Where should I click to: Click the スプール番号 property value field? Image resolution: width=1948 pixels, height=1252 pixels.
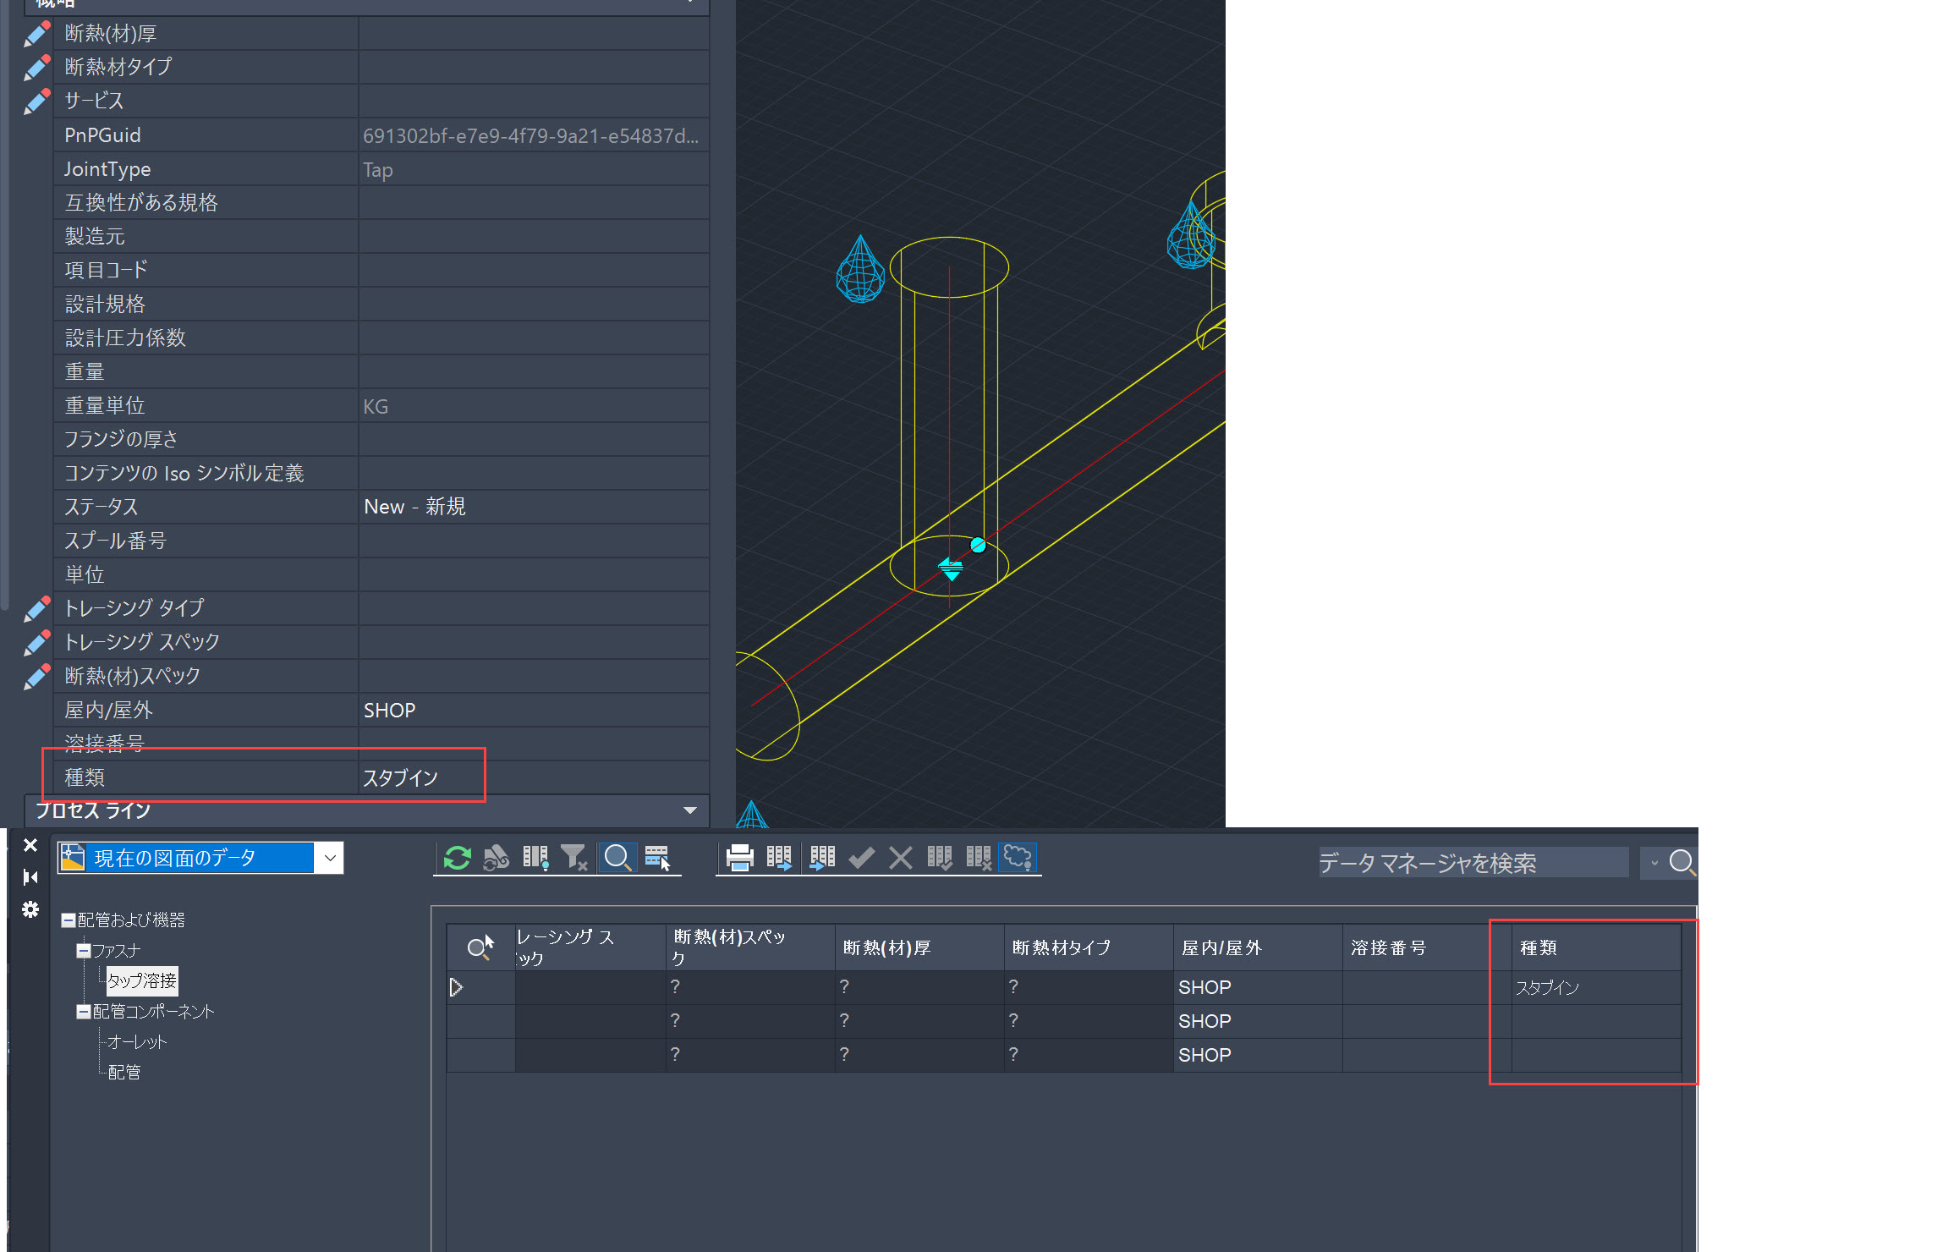[x=534, y=541]
